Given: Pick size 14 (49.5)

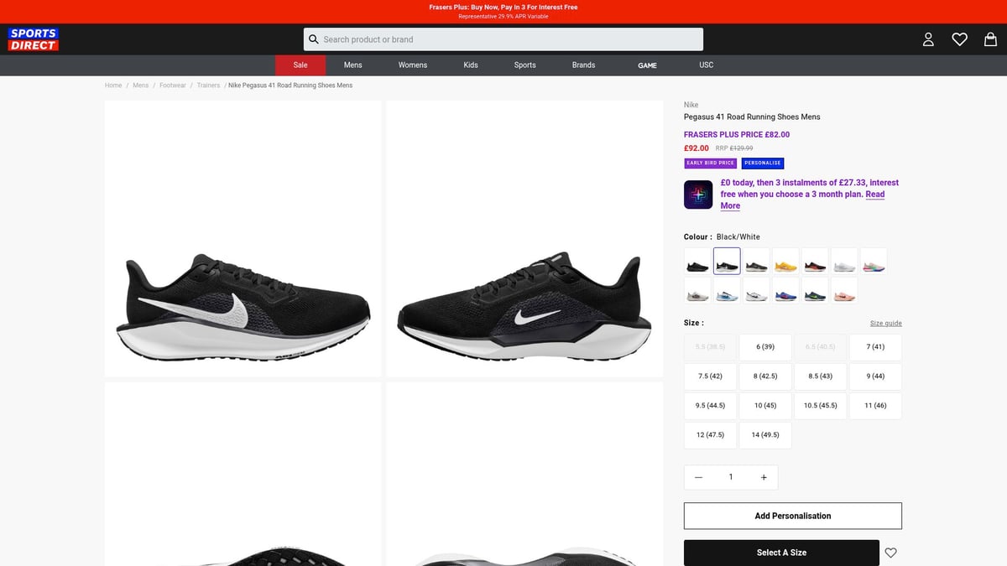Looking at the screenshot, I should coord(765,435).
